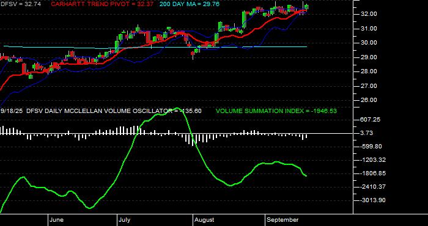Viewport: 428px width, 226px height.
Task: Click the 31.00 price axis value
Action: pos(369,29)
